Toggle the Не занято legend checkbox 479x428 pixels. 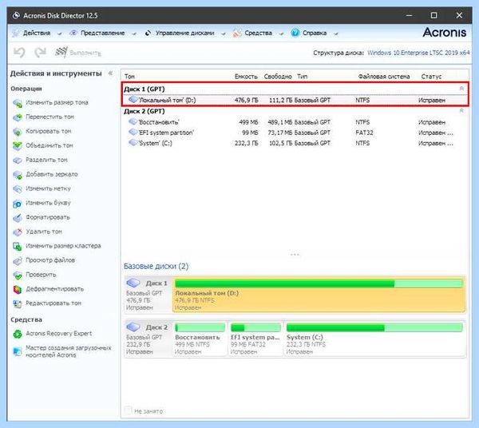pos(129,410)
